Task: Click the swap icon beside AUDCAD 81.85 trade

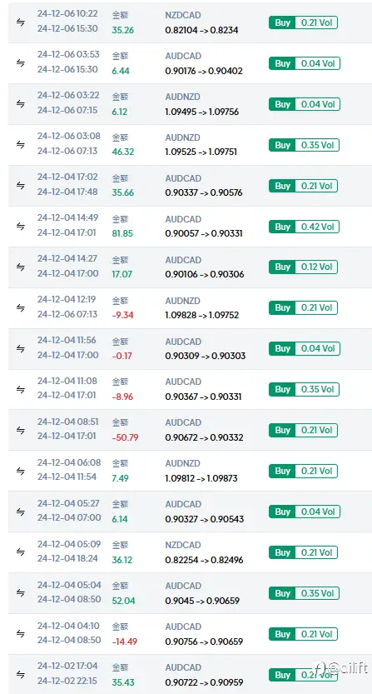Action: (20, 226)
